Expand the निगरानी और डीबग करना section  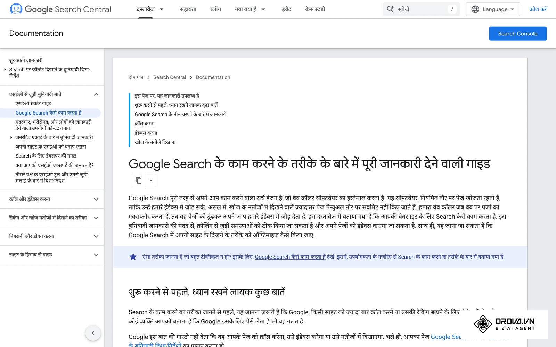96,236
